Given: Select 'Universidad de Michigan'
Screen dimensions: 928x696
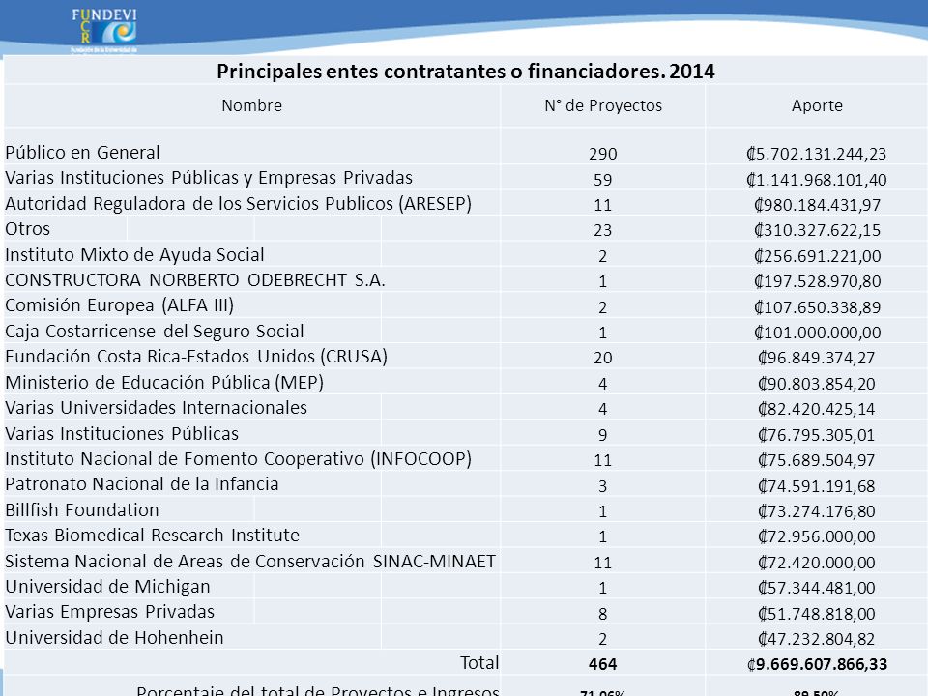Looking at the screenshot, I should (107, 587).
